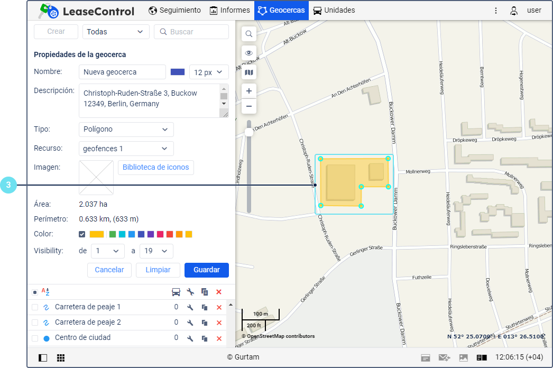553x368 pixels.
Task: Switch to the Informes tab
Action: tap(229, 11)
